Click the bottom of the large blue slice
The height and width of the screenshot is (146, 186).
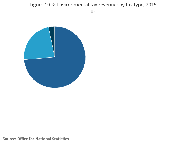pos(55,86)
